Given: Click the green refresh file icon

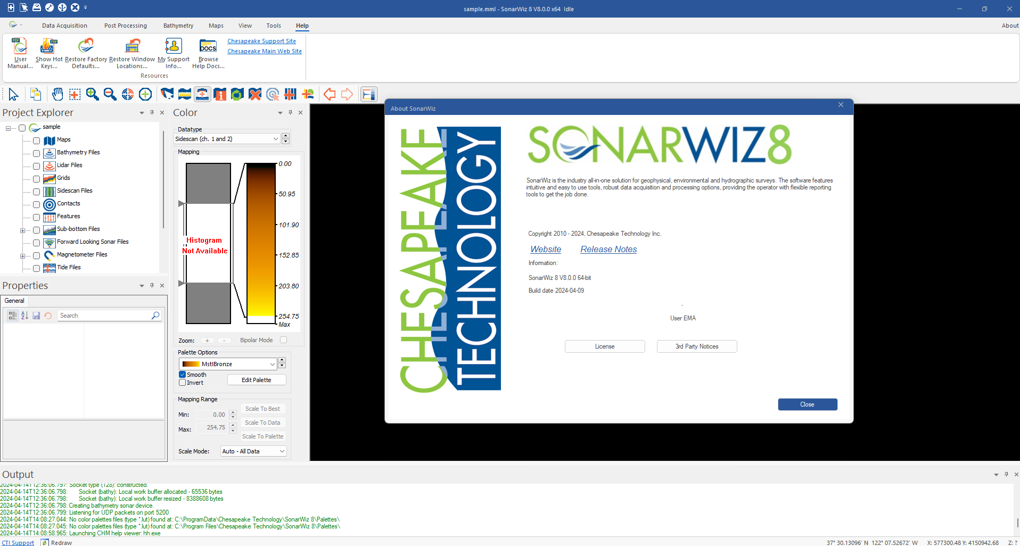Looking at the screenshot, I should (237, 94).
